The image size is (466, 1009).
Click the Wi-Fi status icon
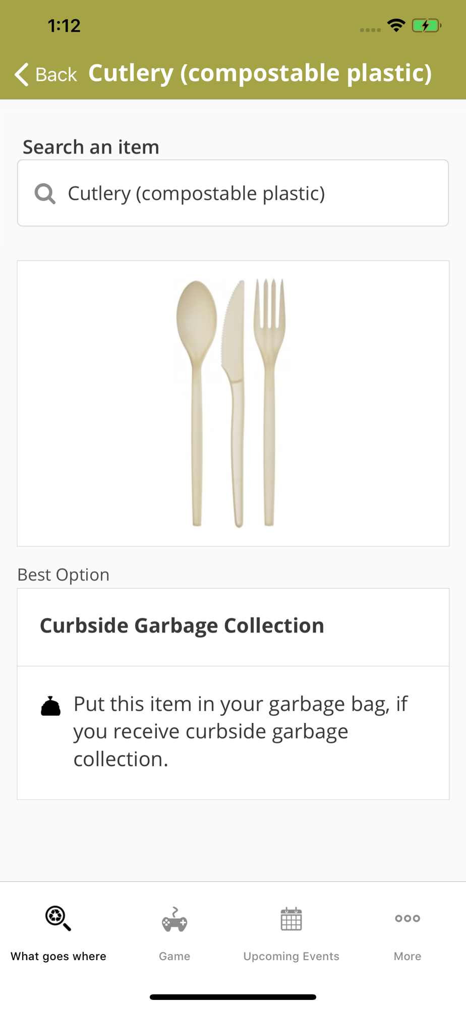396,25
